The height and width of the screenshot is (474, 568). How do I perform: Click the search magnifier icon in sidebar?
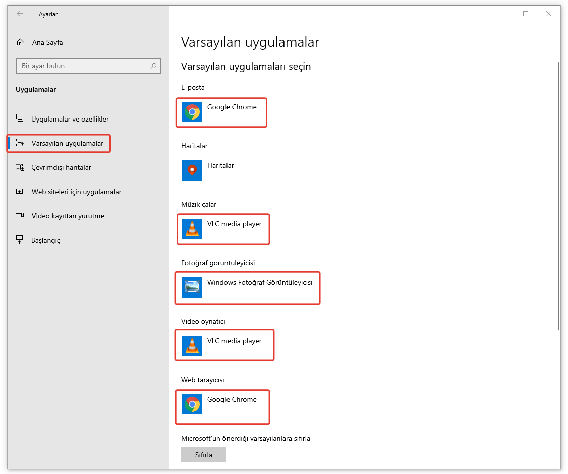153,66
